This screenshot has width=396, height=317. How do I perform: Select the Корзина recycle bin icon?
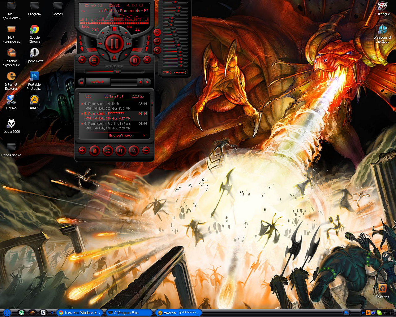pyautogui.click(x=382, y=291)
